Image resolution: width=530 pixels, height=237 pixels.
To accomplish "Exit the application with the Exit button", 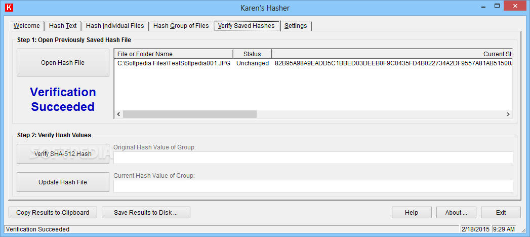I will tap(501, 213).
